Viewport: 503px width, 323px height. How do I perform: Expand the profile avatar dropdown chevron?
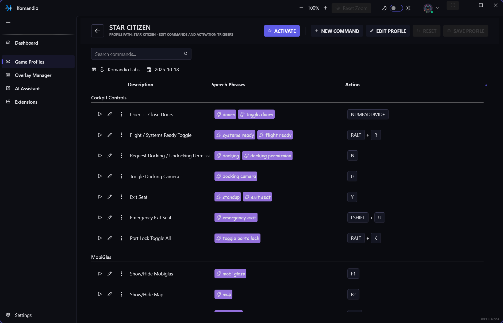pyautogui.click(x=437, y=8)
